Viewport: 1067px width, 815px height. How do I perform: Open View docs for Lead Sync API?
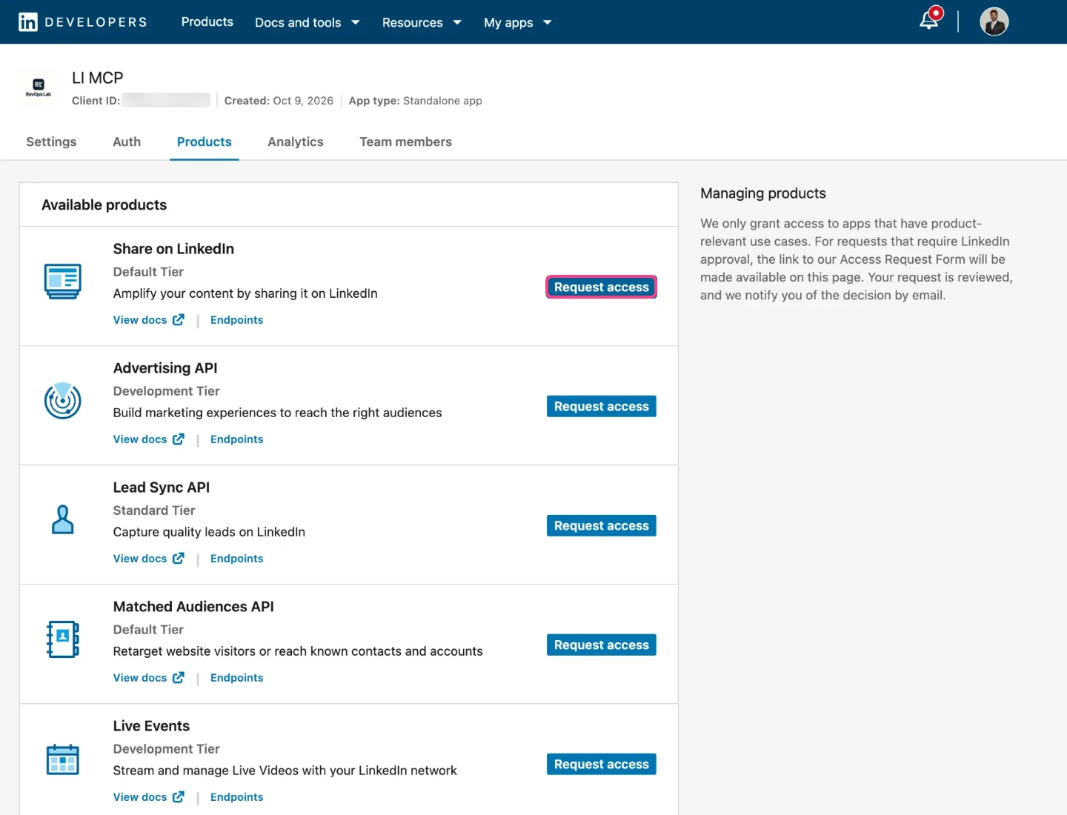(140, 559)
